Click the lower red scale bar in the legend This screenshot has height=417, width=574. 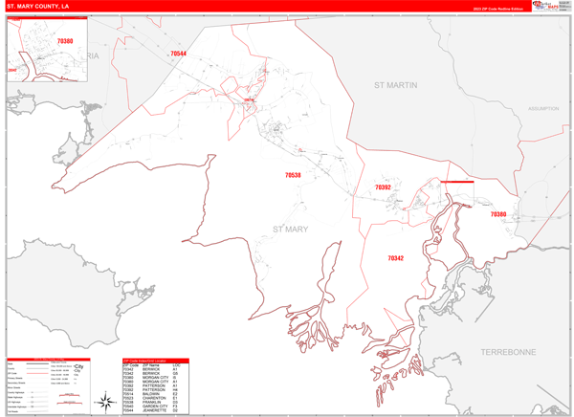tap(70, 403)
